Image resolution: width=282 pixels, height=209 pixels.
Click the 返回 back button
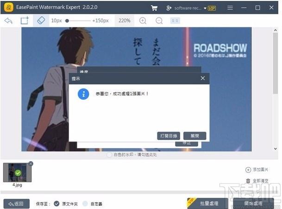[17, 204]
